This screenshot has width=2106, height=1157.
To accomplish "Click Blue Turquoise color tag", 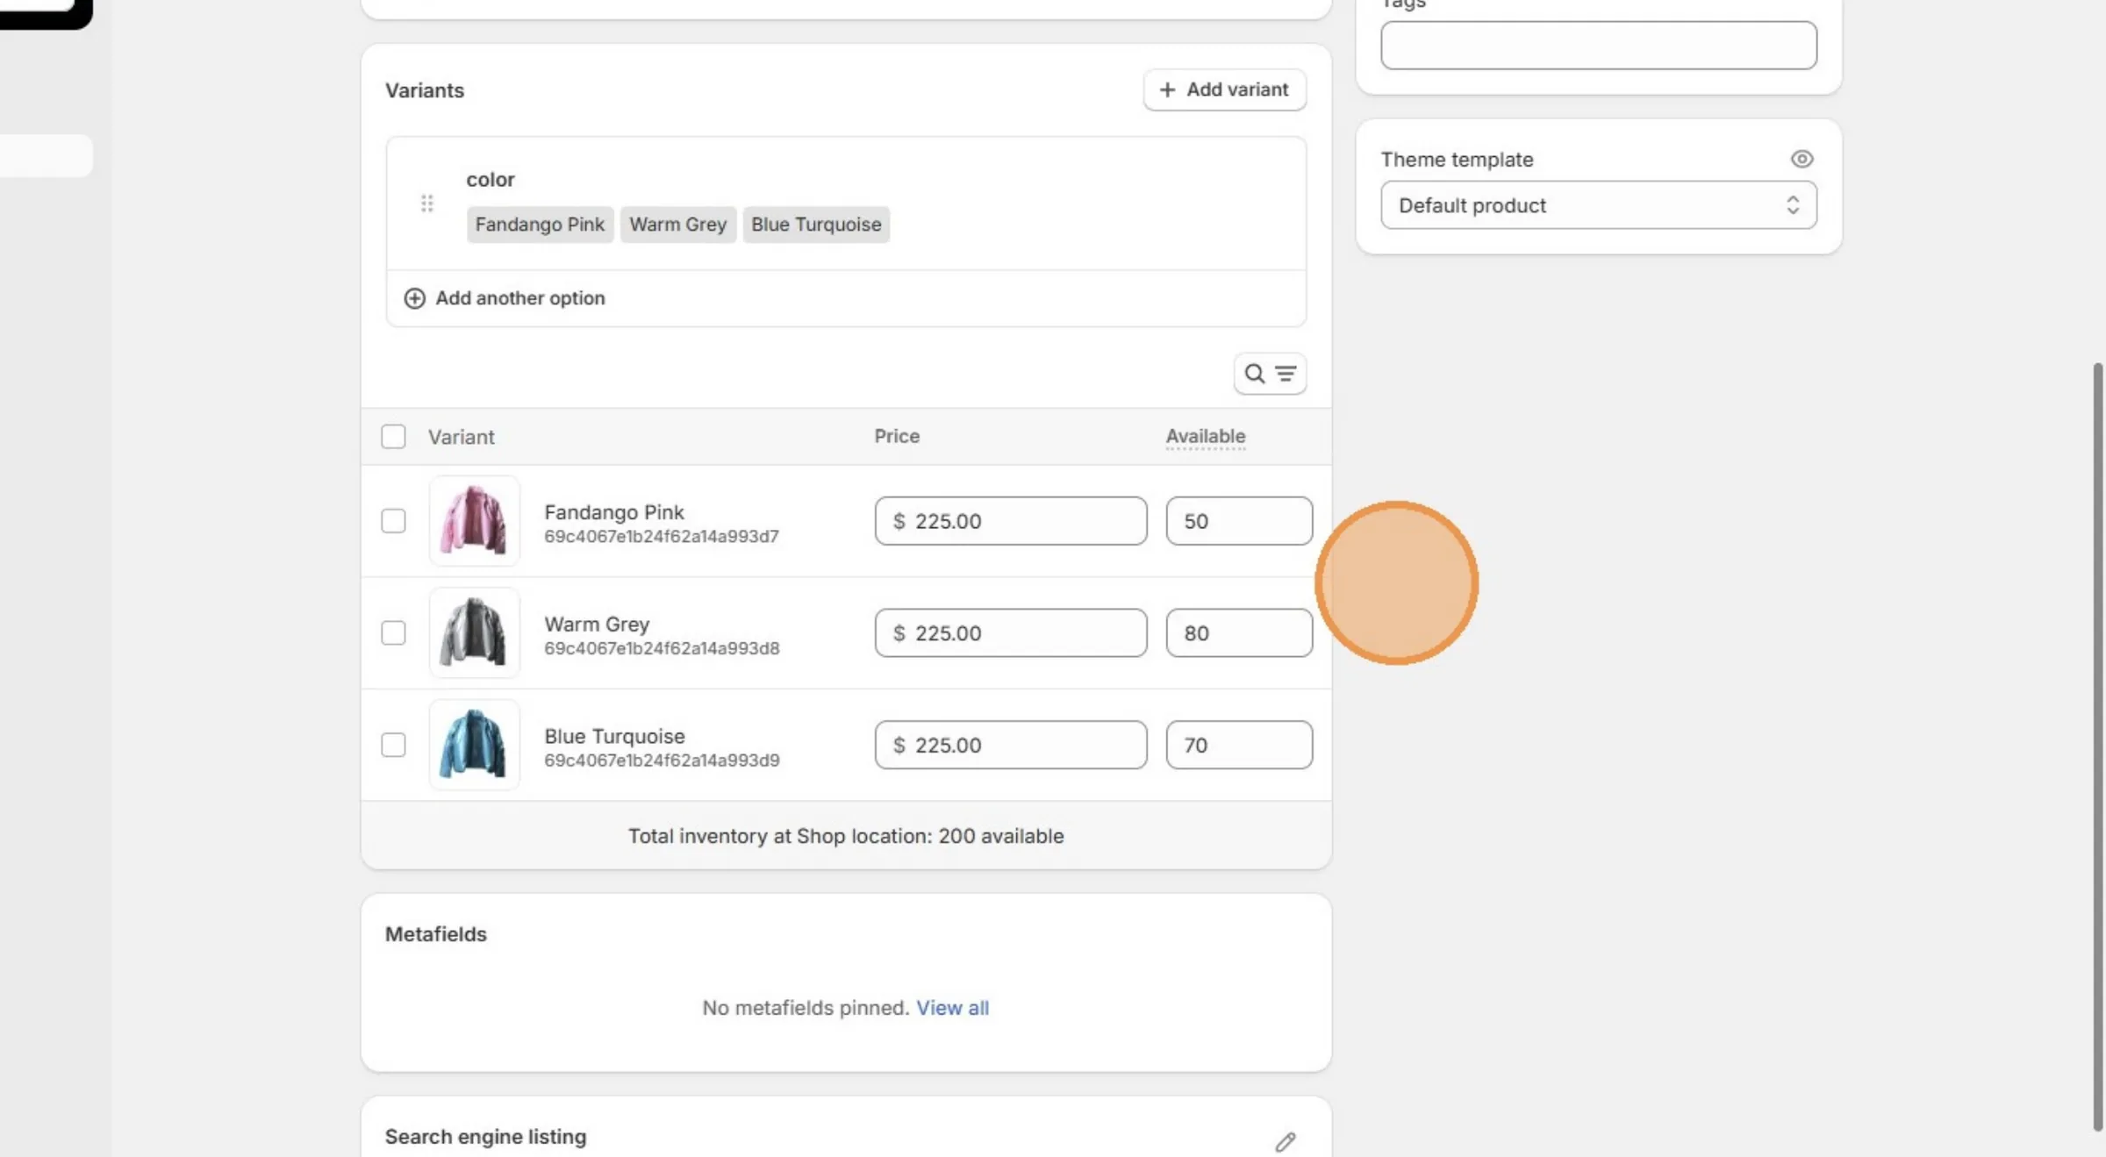I will tap(816, 225).
